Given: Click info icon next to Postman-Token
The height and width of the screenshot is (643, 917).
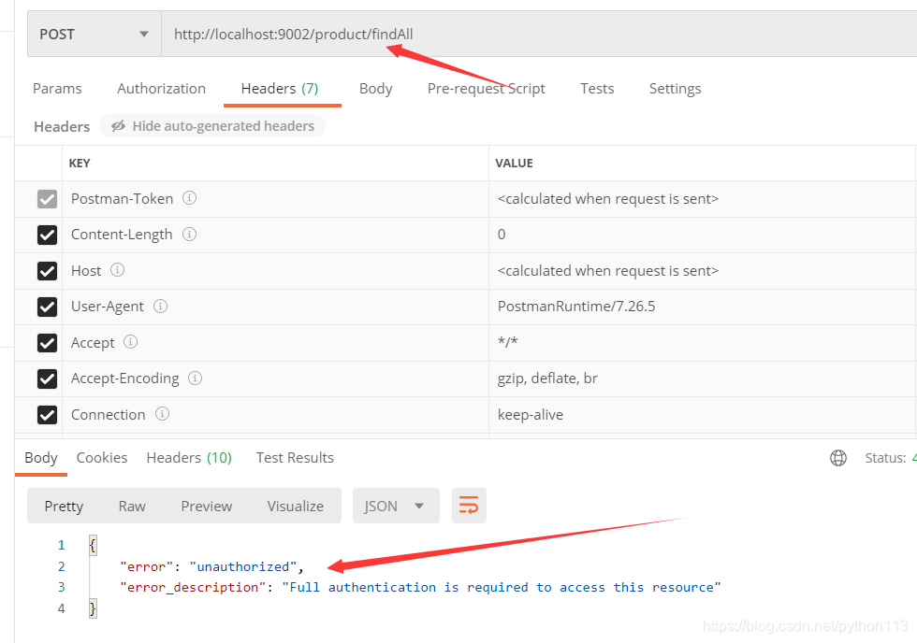Looking at the screenshot, I should 189,198.
